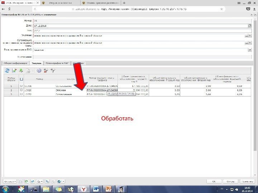Screen dimensions: 258x193
Task: Open the small dropdown next to export icon
Action: [33, 71]
